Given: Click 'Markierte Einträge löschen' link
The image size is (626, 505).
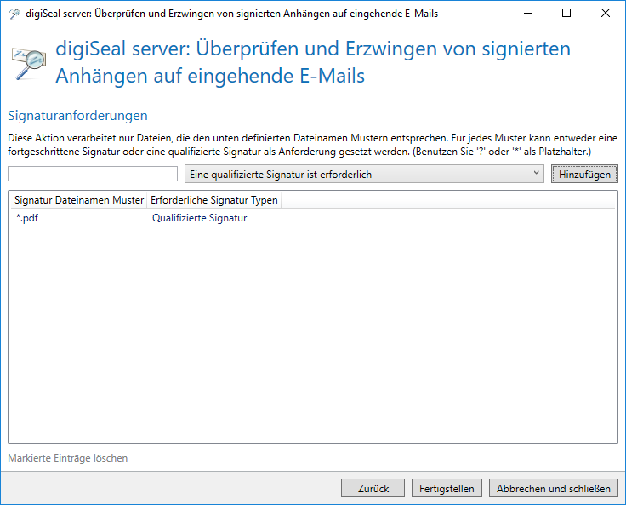Looking at the screenshot, I should pyautogui.click(x=68, y=458).
